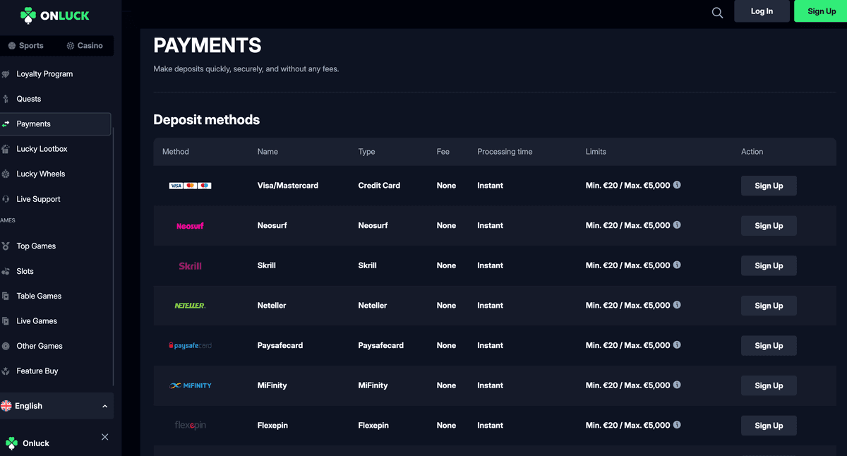Select the Feature Buy icon
This screenshot has width=847, height=456.
(x=7, y=371)
